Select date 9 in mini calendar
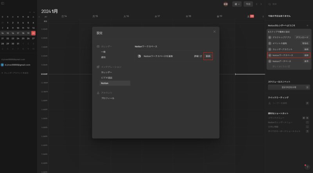Viewport: 313px width, 173px height. [x=13, y=28]
